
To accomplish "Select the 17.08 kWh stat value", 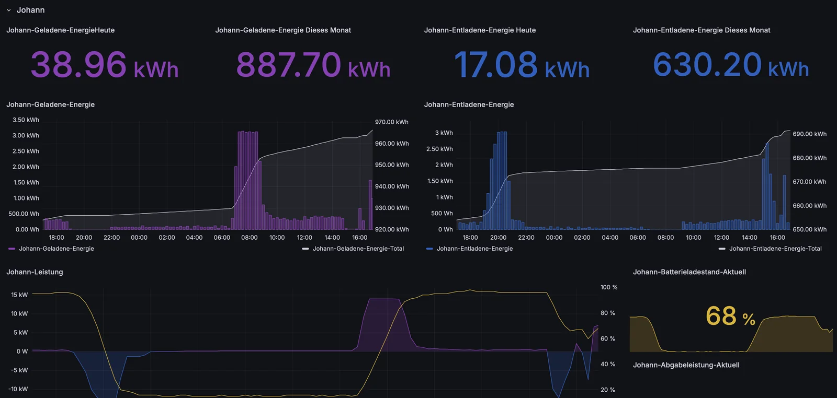I will pyautogui.click(x=522, y=65).
